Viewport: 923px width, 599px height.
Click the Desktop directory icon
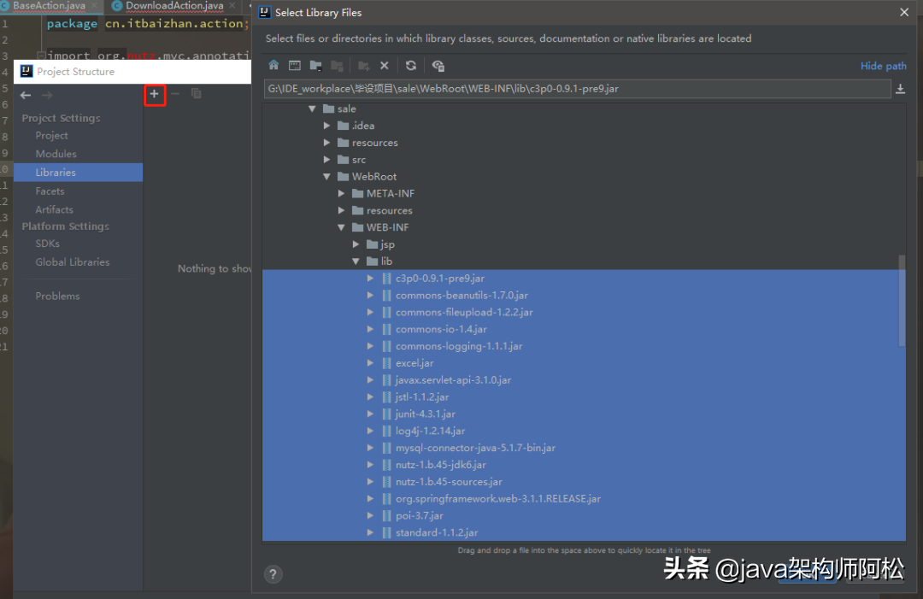click(x=294, y=66)
